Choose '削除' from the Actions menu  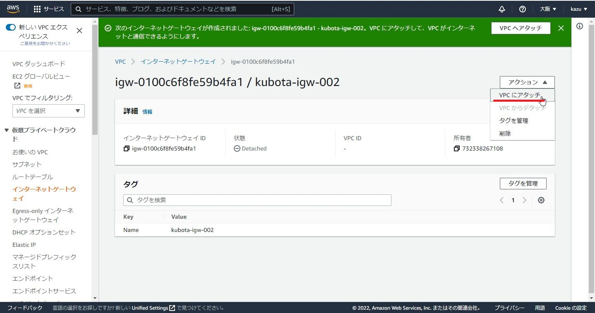click(522, 134)
